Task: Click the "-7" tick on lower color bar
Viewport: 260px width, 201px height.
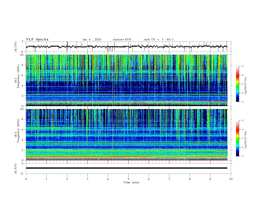Action: [242, 156]
